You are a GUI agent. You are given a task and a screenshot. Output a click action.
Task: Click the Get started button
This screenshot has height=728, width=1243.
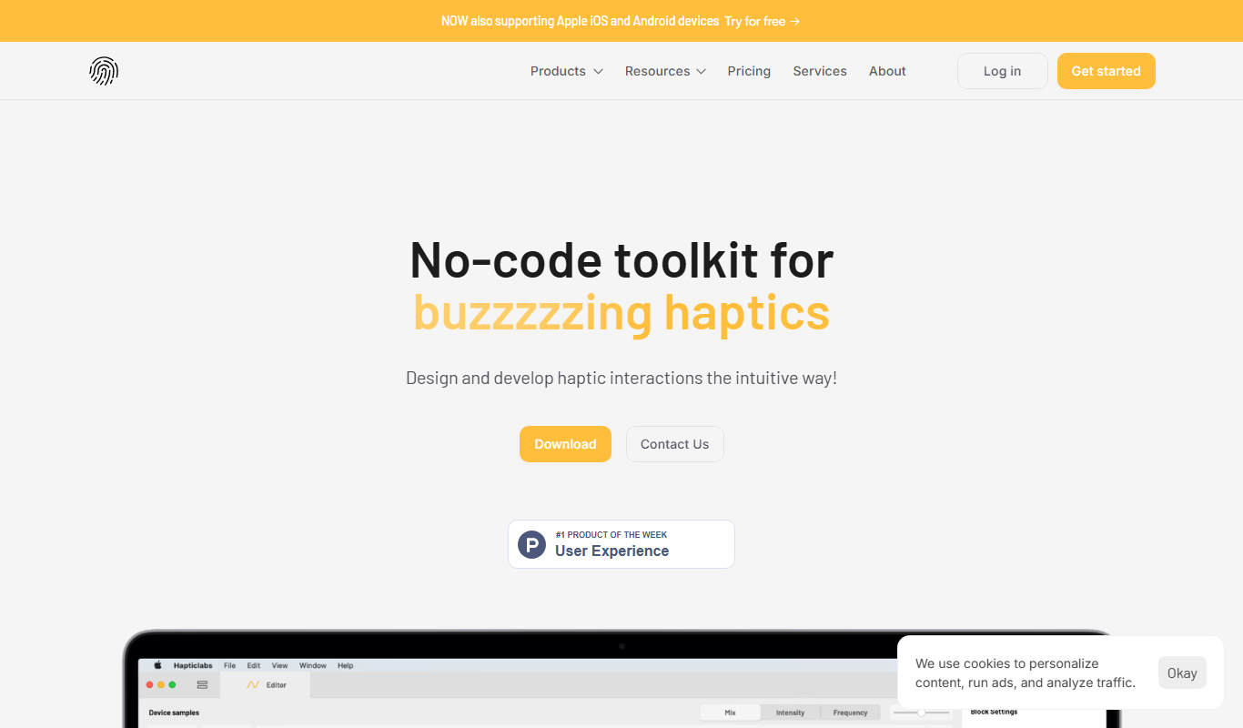click(1106, 71)
